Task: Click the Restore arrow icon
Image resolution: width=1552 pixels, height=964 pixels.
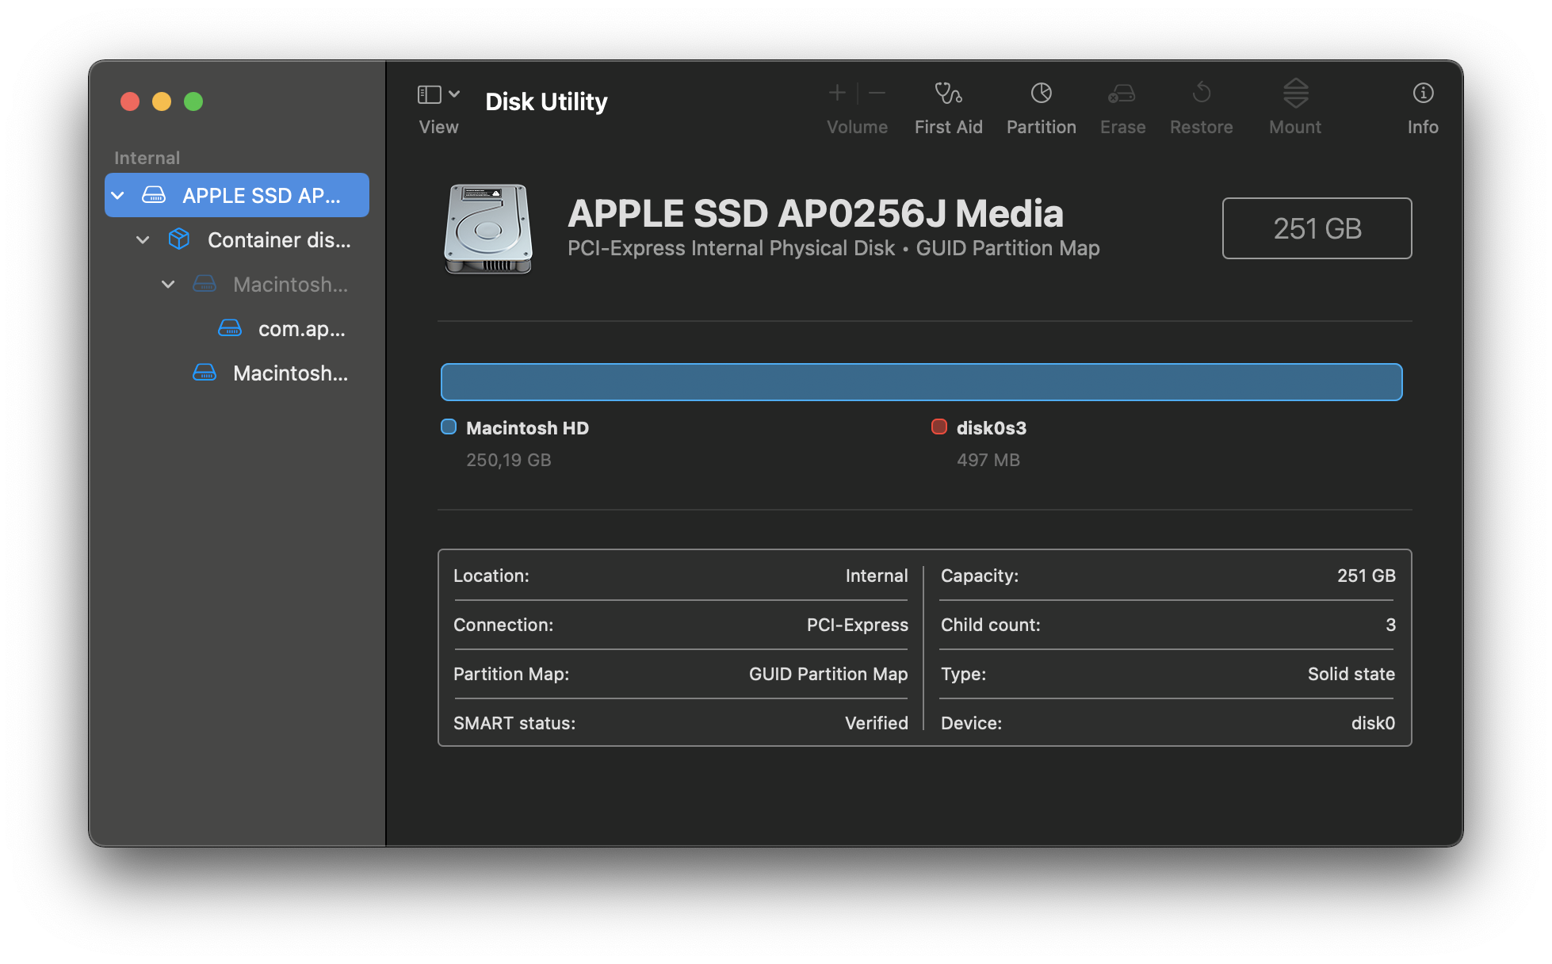Action: [x=1201, y=93]
